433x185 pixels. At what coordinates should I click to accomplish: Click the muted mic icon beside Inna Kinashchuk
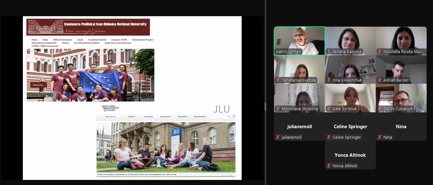(x=329, y=80)
